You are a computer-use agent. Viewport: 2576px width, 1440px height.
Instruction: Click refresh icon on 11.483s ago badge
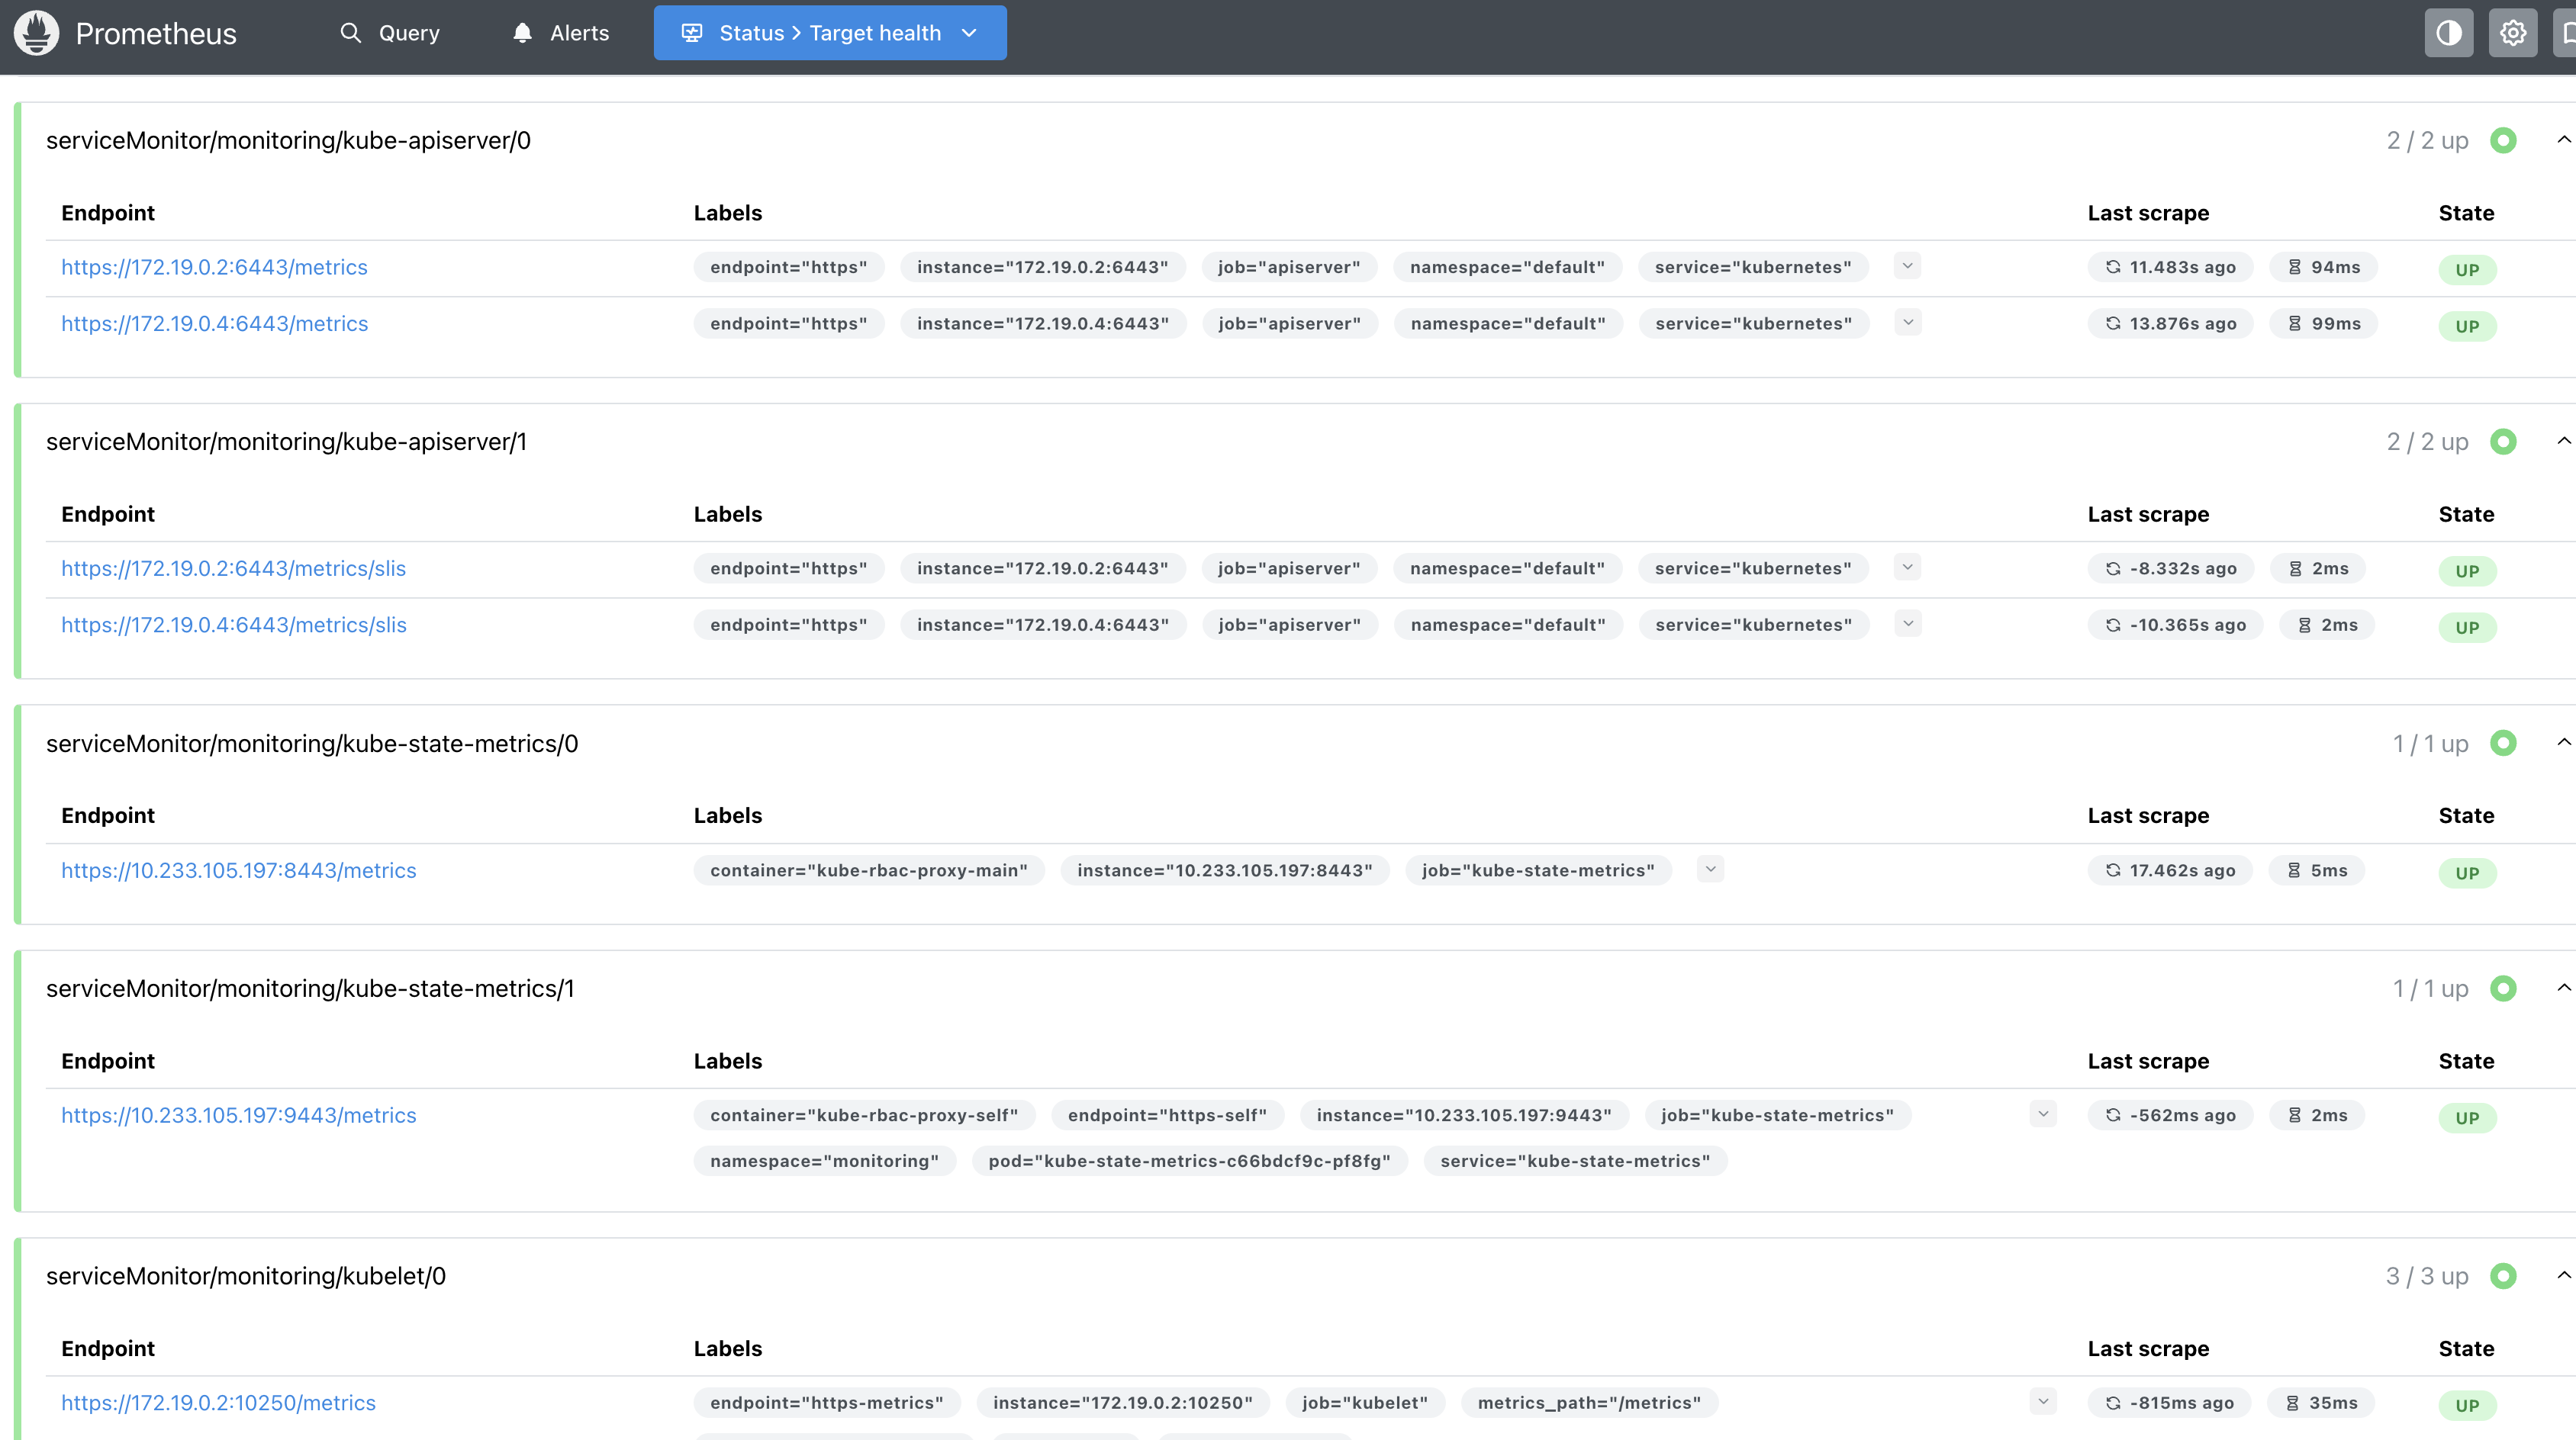click(x=2113, y=267)
